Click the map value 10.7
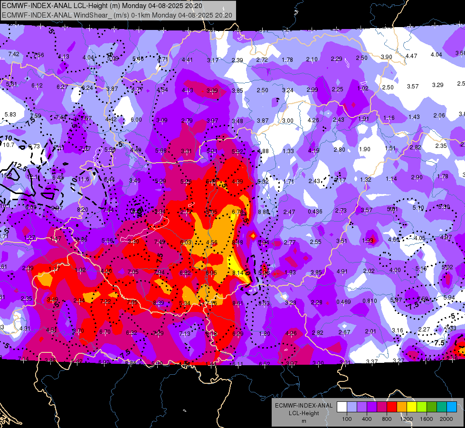The height and width of the screenshot is (428, 465). coord(9,145)
